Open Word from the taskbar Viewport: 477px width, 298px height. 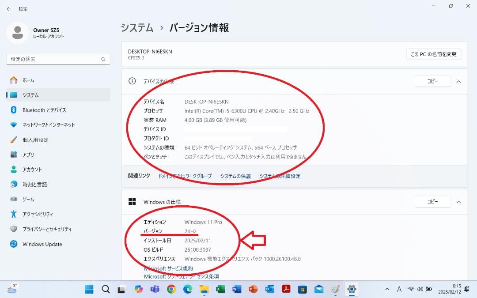point(236,289)
